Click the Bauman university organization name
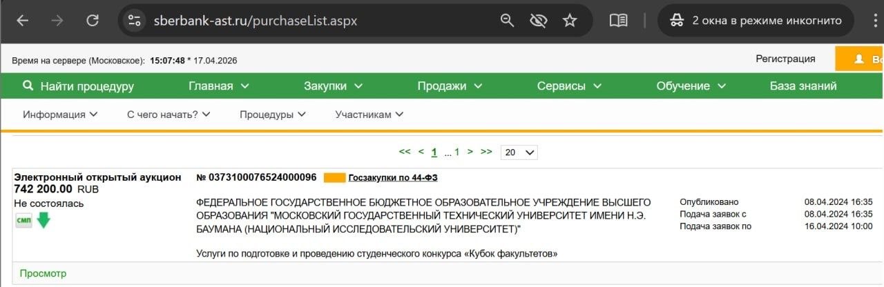 coord(424,215)
